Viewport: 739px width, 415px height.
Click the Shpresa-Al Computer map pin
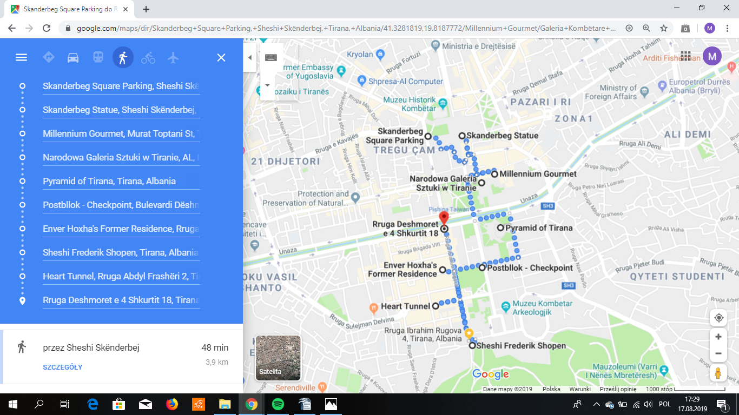(362, 81)
